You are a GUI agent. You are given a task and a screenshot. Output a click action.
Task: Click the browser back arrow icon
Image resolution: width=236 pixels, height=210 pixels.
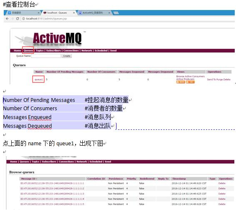pyautogui.click(x=7, y=19)
